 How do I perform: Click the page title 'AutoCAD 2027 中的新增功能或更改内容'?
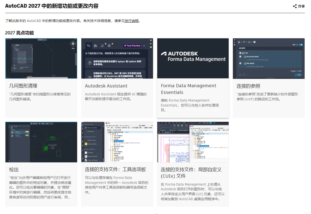pos(52,6)
